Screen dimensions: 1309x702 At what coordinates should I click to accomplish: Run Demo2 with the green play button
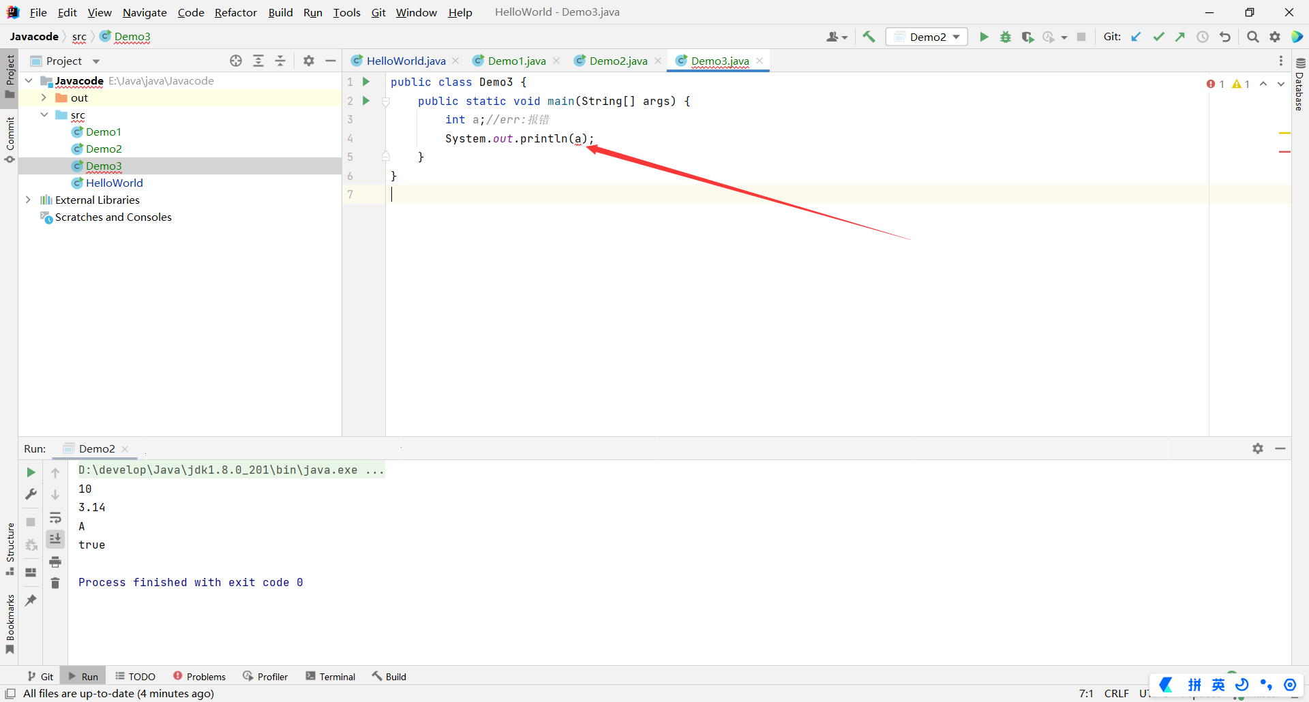click(x=984, y=37)
